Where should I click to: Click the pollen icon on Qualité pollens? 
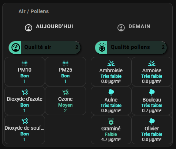point(102,47)
